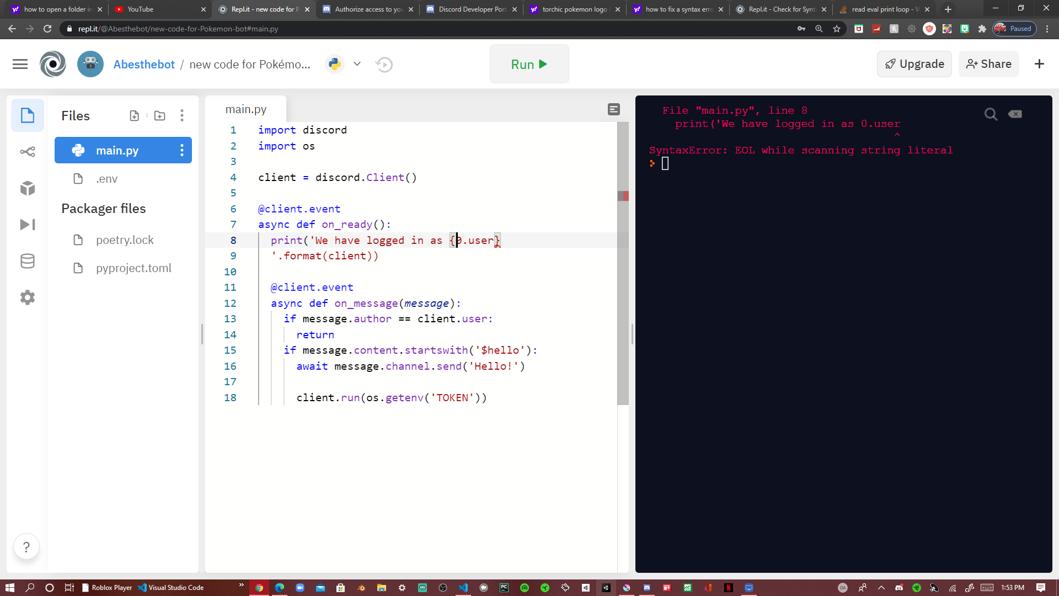The width and height of the screenshot is (1059, 596).
Task: Open the Settings gear sidebar icon
Action: 28,297
